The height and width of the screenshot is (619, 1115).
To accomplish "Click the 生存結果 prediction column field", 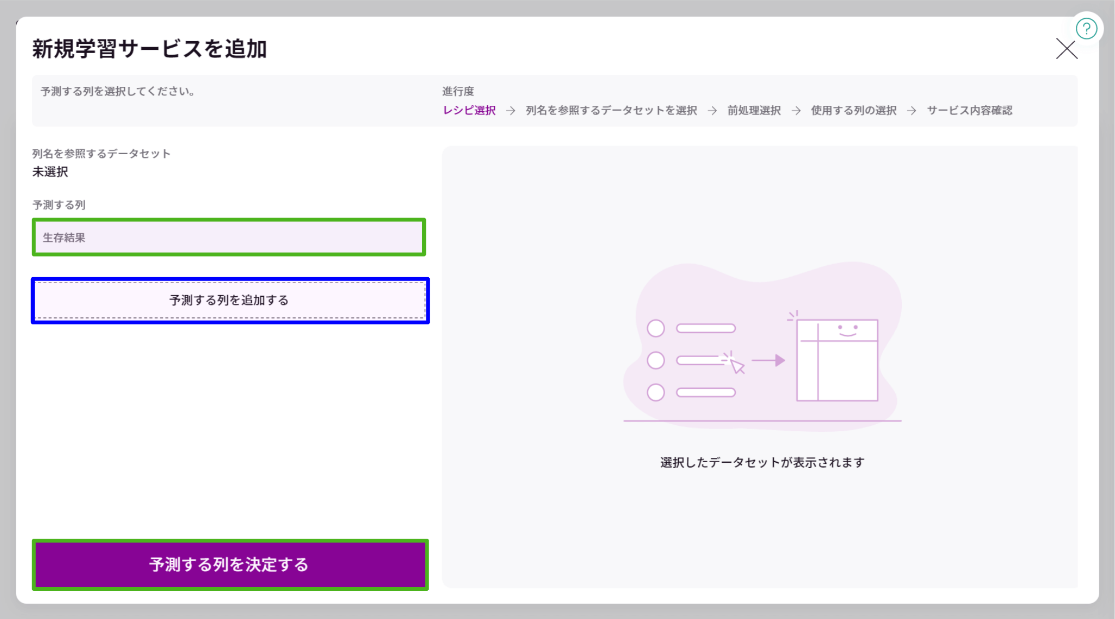I will 230,237.
